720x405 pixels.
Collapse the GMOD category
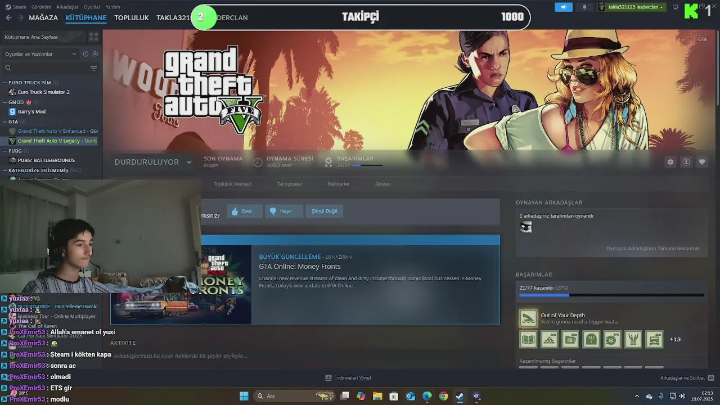click(x=21, y=102)
